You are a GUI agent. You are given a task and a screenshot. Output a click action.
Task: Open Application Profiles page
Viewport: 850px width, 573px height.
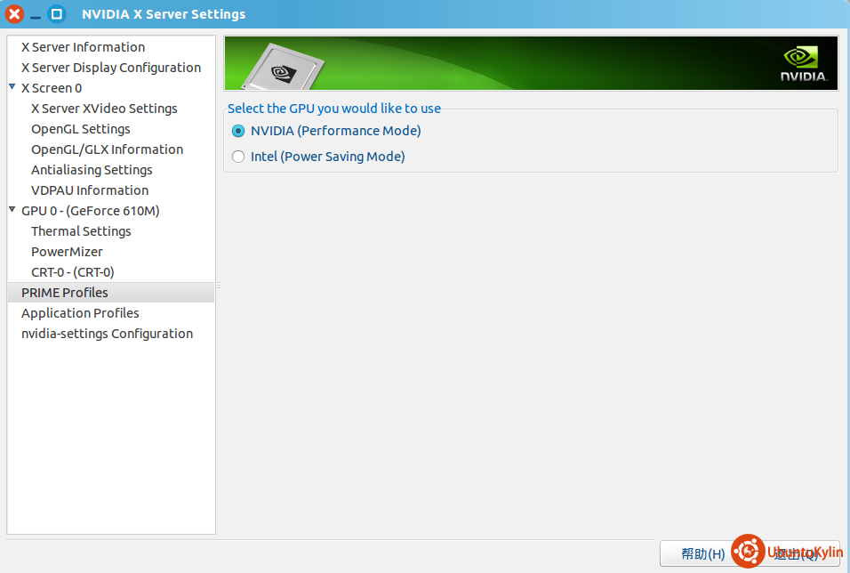tap(80, 313)
